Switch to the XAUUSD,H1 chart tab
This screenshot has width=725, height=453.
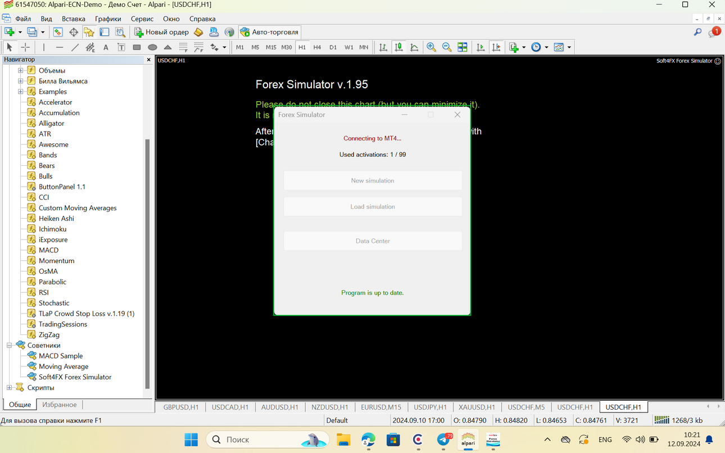[475, 407]
